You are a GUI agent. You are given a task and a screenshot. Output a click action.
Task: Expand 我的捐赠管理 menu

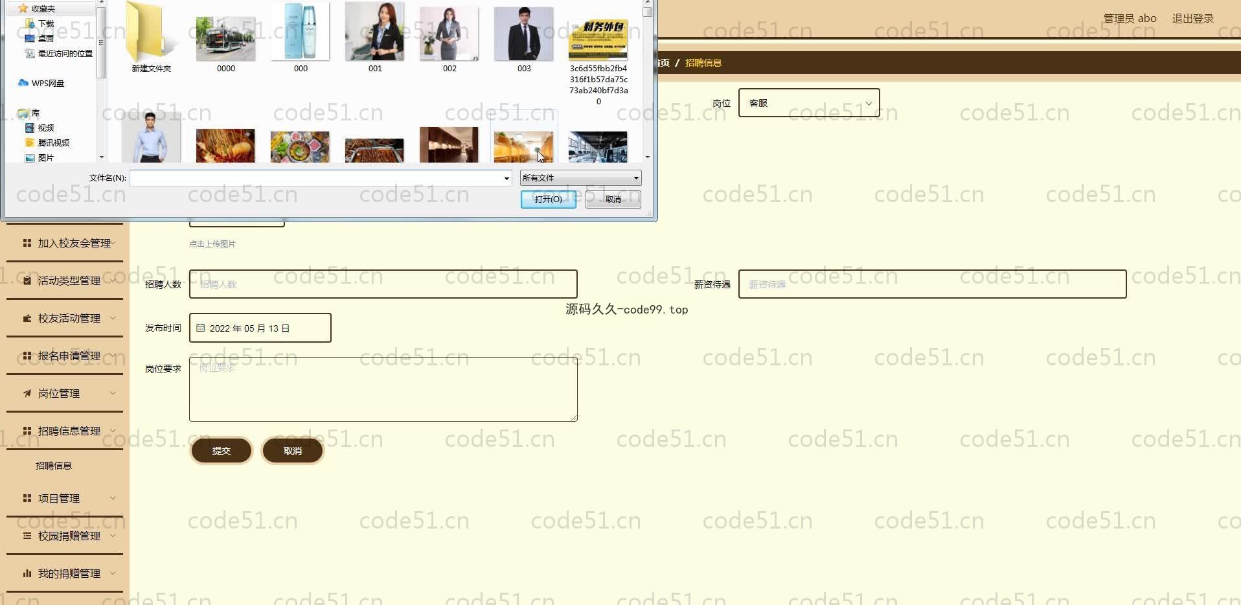point(65,573)
